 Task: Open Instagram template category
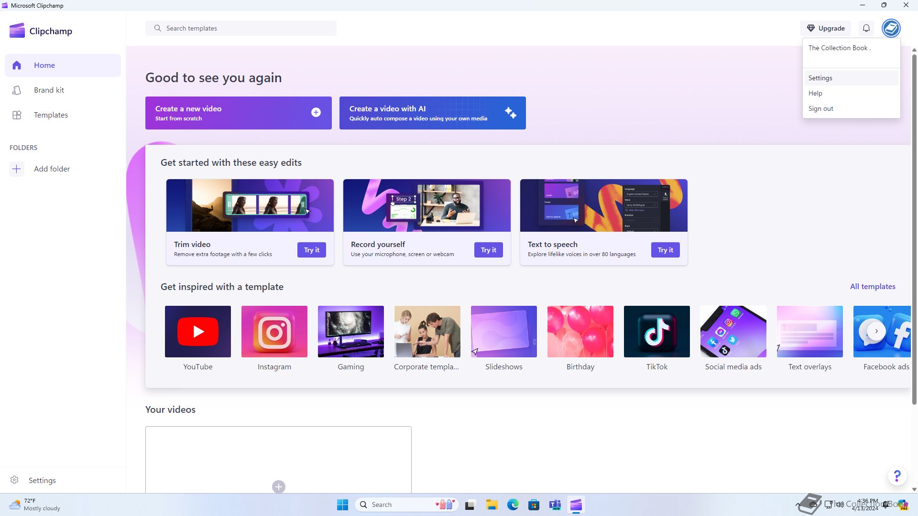pos(274,332)
